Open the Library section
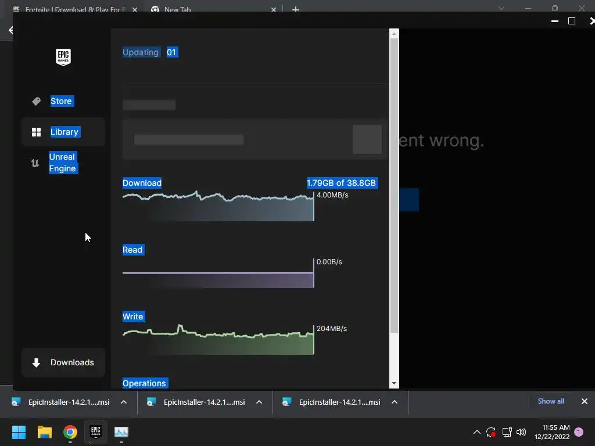The width and height of the screenshot is (595, 446). (63, 132)
